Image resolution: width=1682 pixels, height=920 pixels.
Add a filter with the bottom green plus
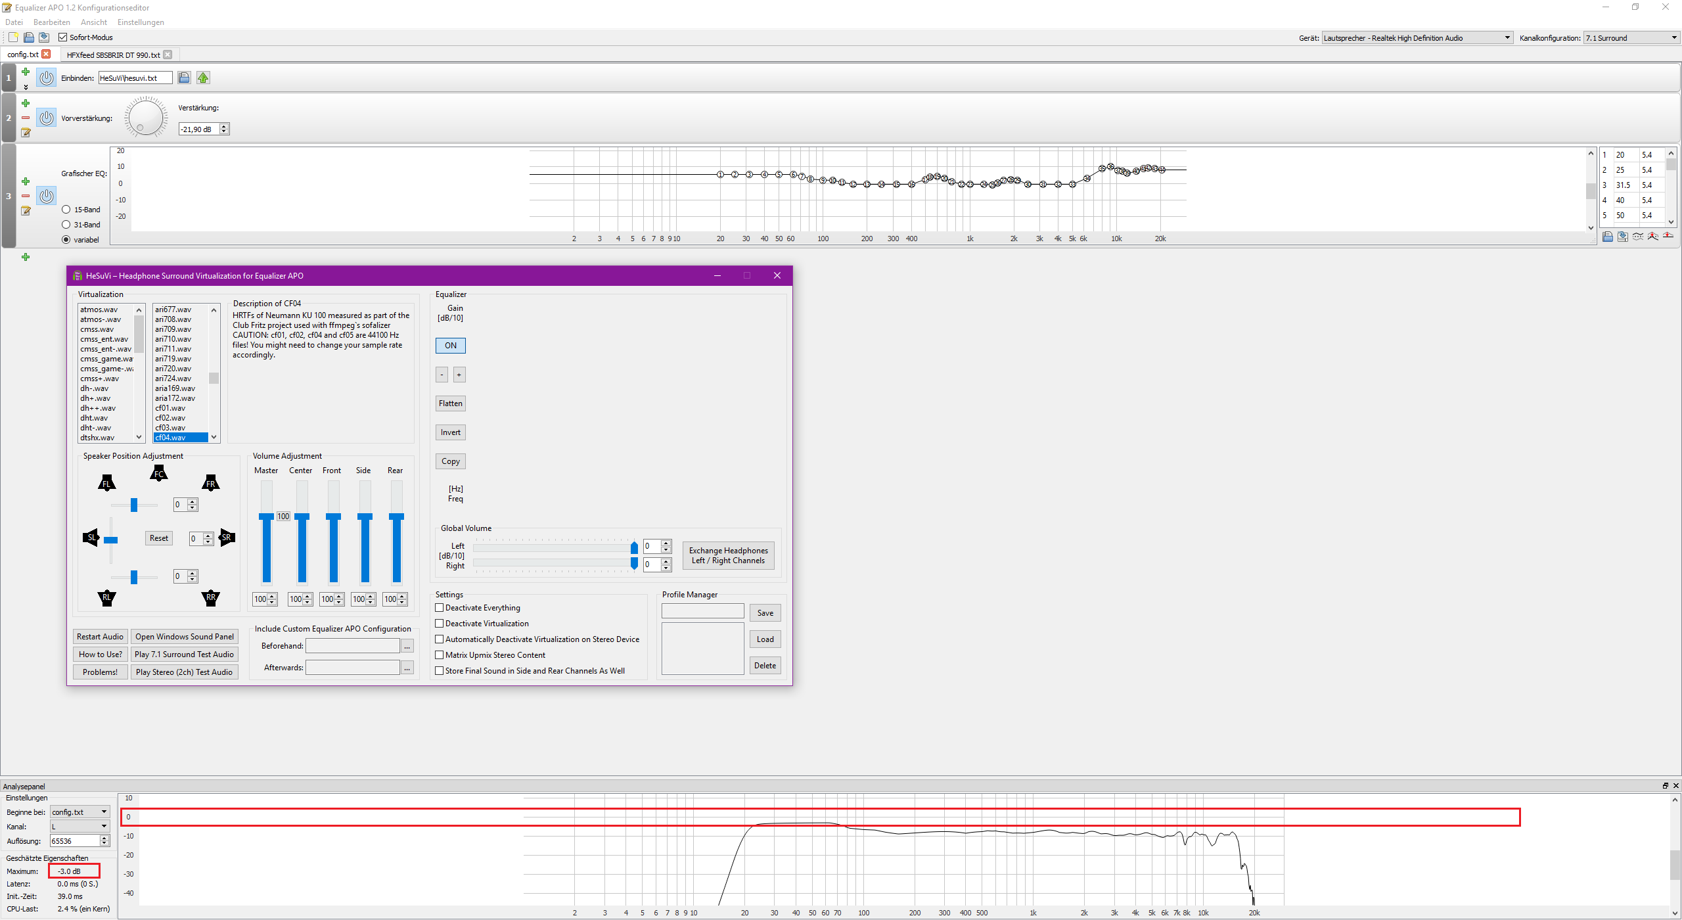(26, 257)
